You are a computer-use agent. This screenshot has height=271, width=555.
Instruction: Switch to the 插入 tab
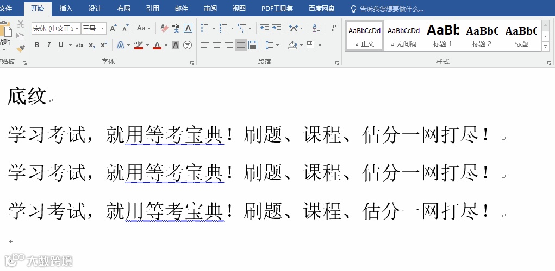(66, 9)
